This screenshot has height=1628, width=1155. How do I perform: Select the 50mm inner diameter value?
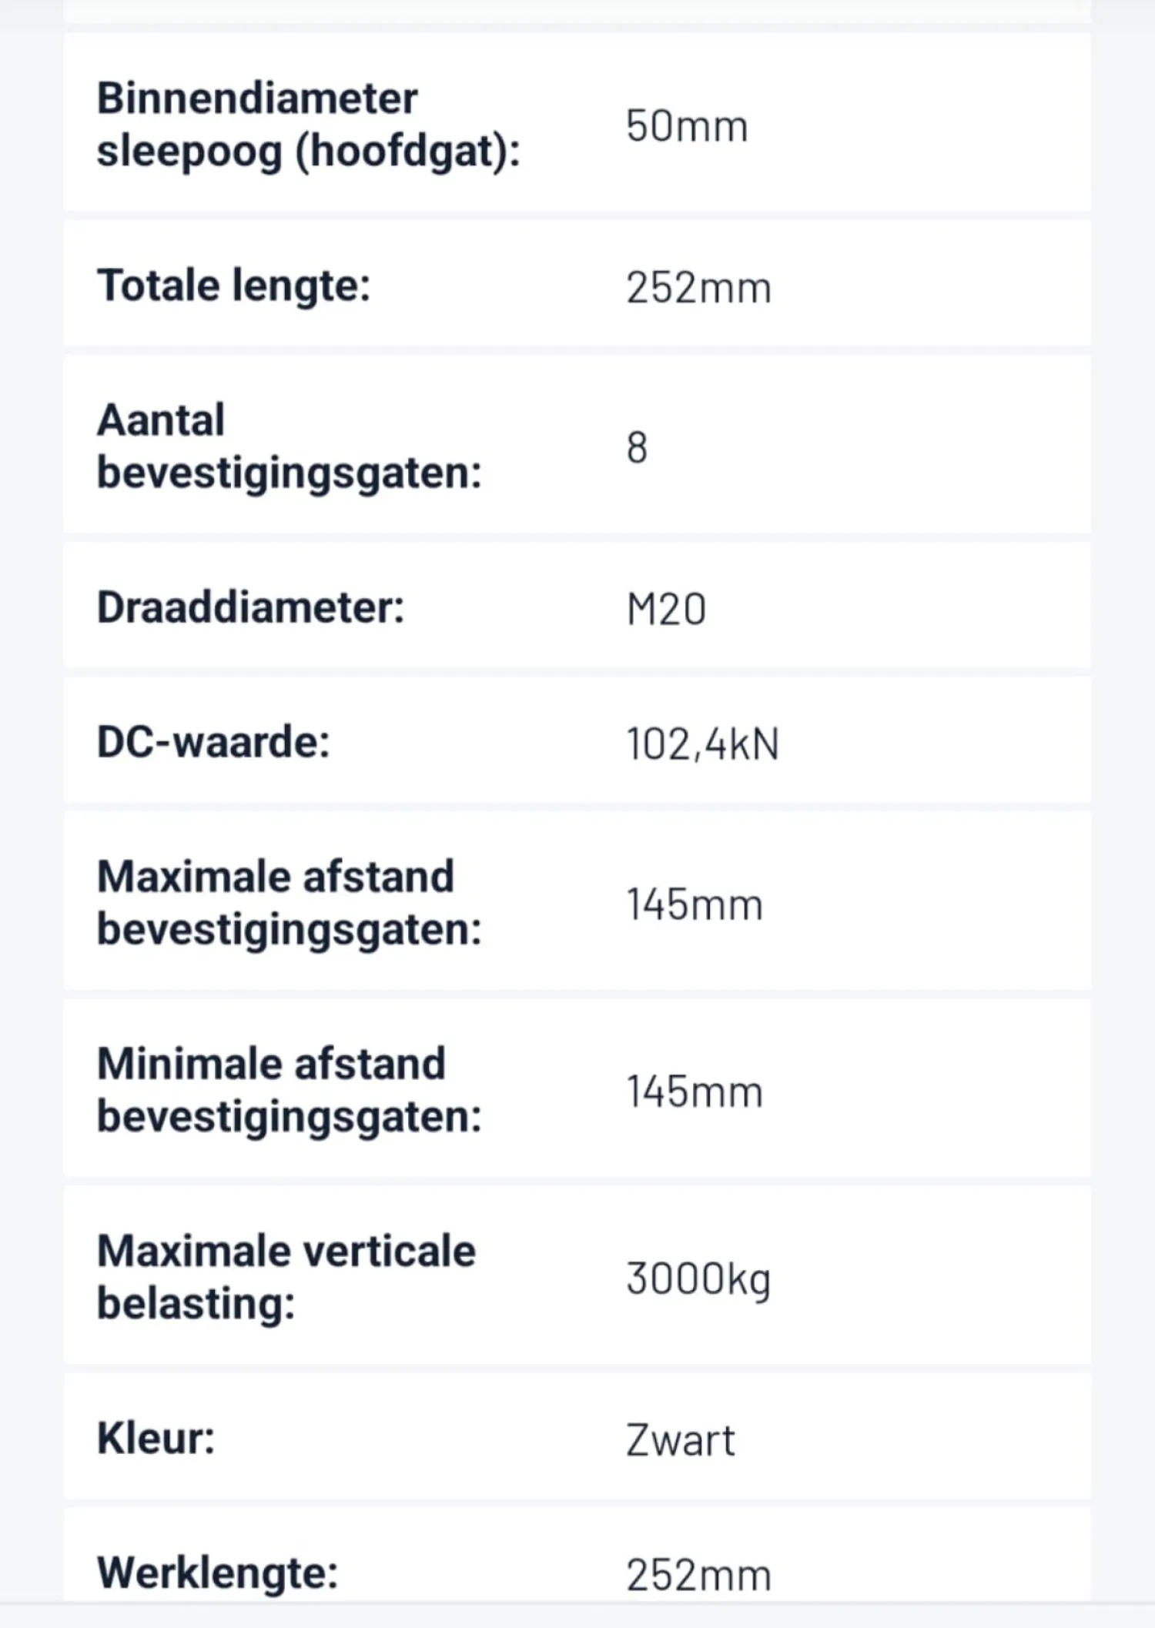point(686,126)
